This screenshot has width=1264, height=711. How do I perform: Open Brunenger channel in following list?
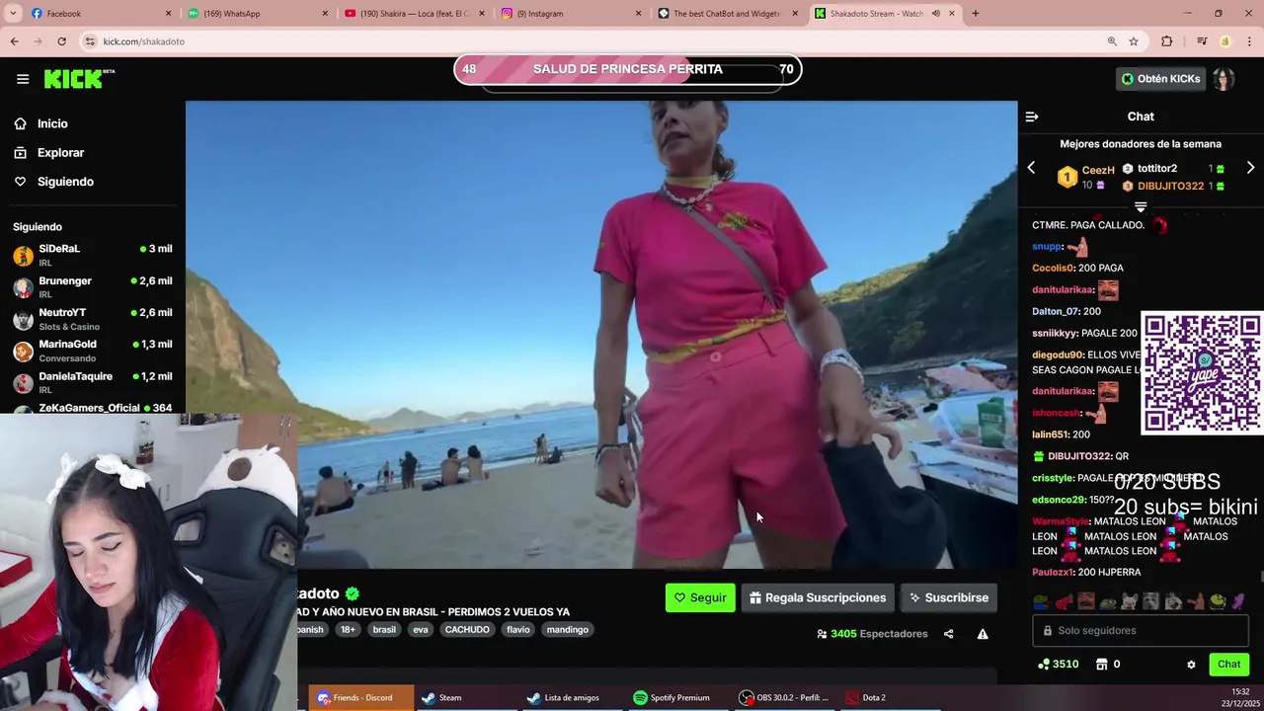pos(93,286)
